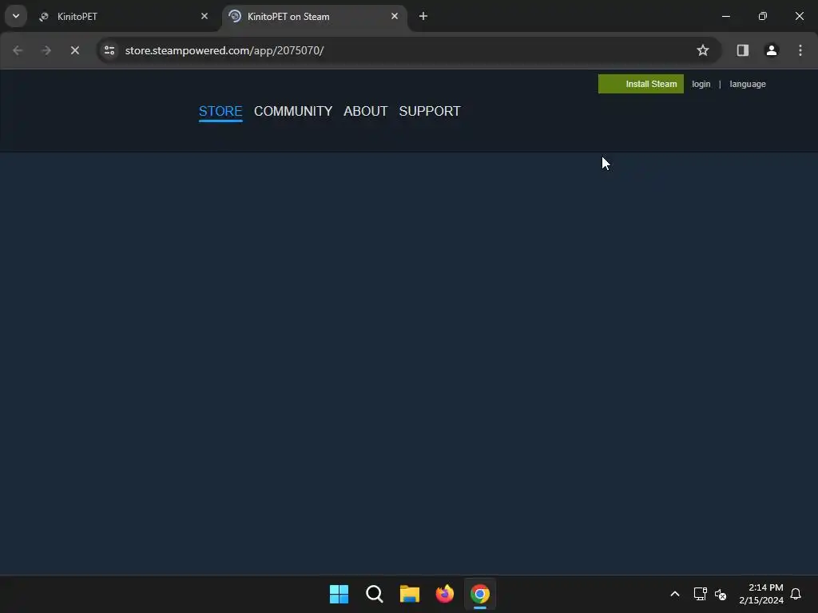The image size is (818, 613).
Task: Go back to the previous page
Action: pyautogui.click(x=18, y=50)
